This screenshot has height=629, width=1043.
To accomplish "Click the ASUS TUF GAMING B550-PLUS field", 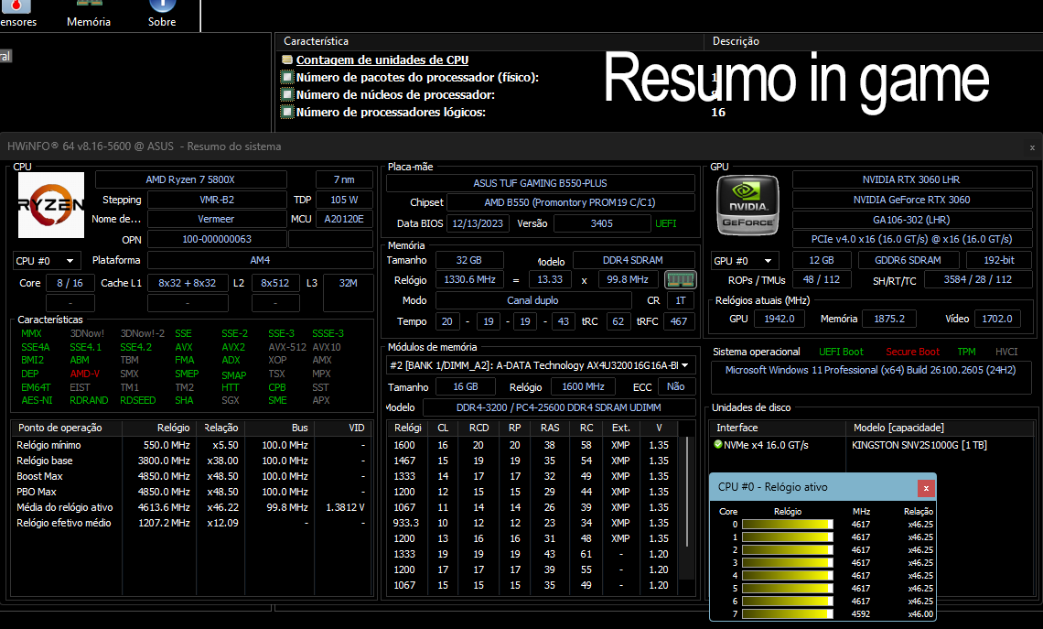I will pos(540,183).
